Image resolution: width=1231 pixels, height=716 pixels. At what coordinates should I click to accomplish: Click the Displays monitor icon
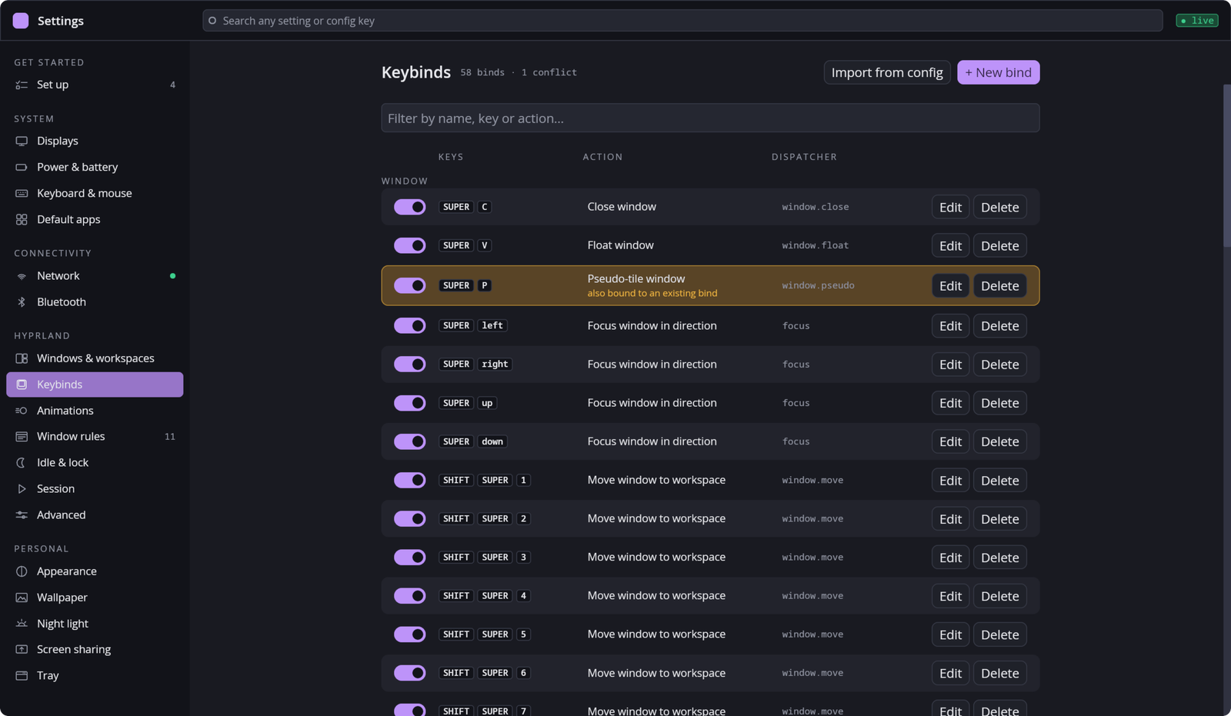coord(22,141)
